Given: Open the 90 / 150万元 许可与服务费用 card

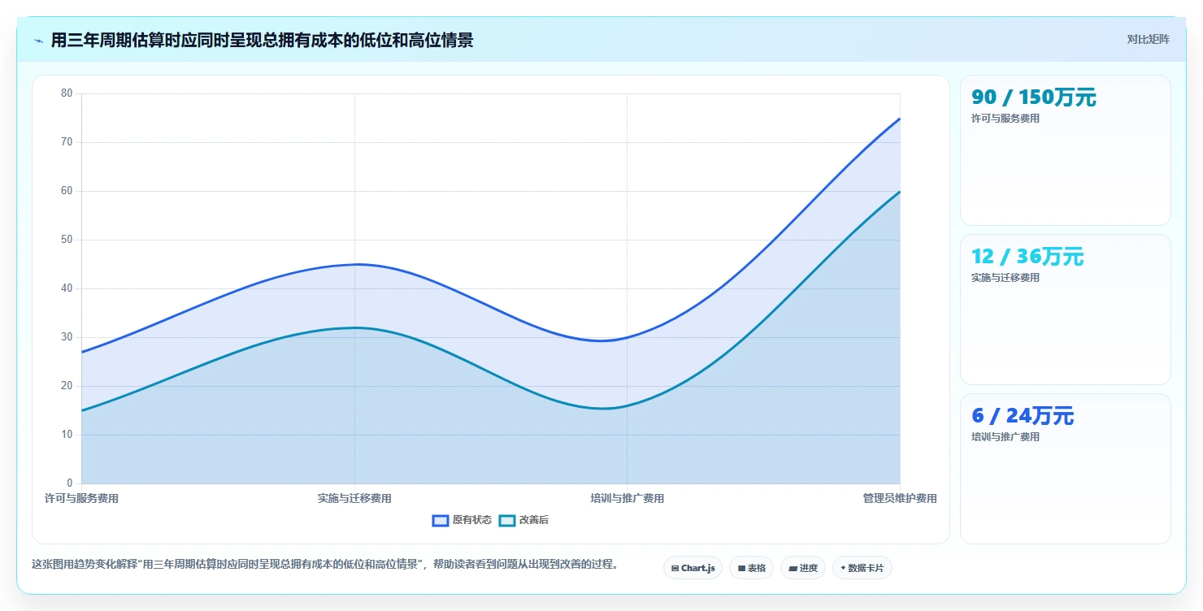Looking at the screenshot, I should (1065, 150).
